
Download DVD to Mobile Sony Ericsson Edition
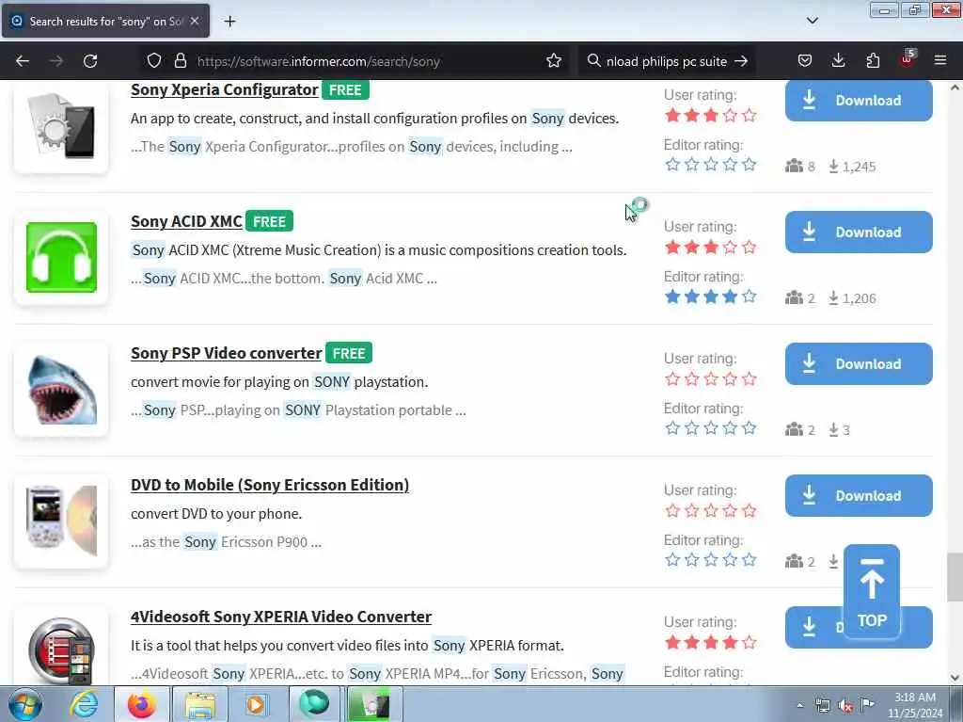click(x=859, y=495)
